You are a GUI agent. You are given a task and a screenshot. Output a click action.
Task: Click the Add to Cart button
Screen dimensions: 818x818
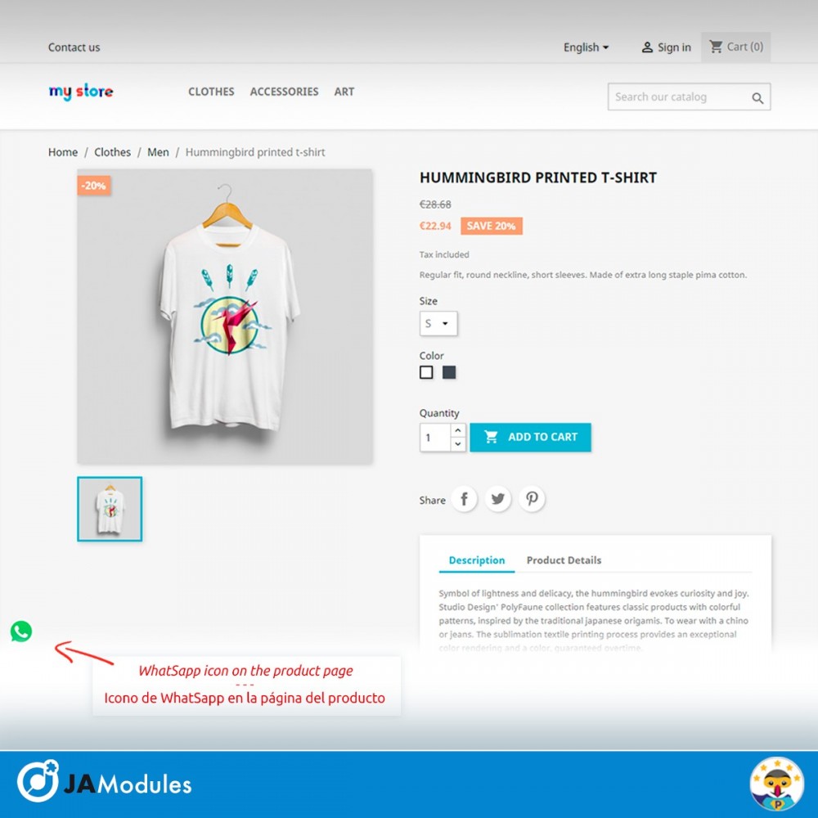[x=530, y=437]
